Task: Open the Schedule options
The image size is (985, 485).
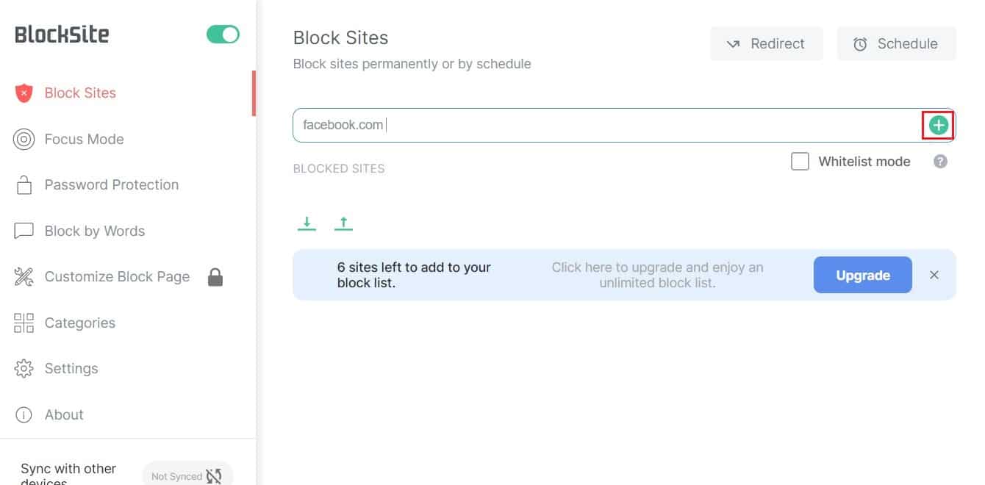Action: [896, 43]
